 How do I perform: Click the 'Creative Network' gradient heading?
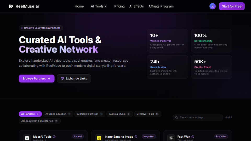pos(58,49)
